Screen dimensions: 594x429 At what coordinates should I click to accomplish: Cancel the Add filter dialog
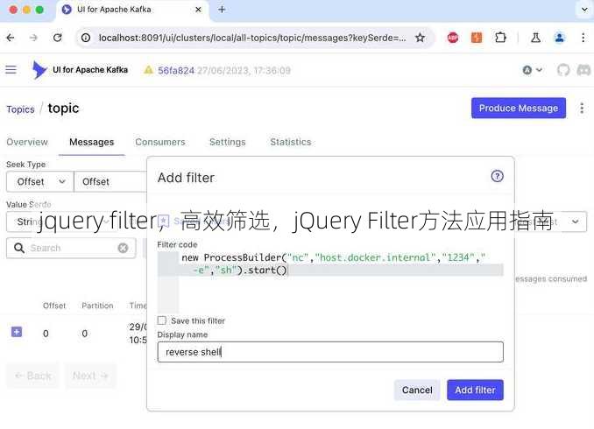tap(417, 390)
